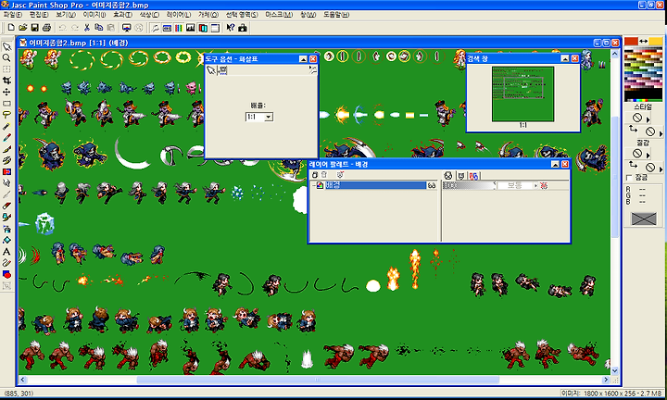Select the Arrow tool in tool palette
The image size is (667, 400).
pyautogui.click(x=6, y=46)
